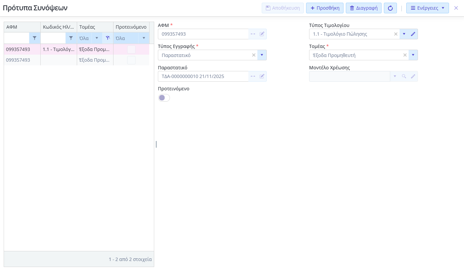Open the Ενέργειες menu
This screenshot has width=464, height=272.
point(427,8)
